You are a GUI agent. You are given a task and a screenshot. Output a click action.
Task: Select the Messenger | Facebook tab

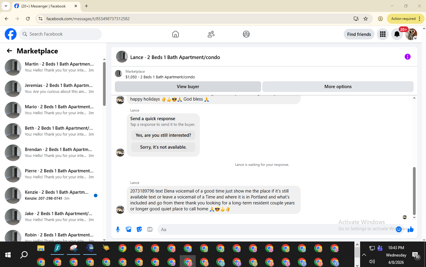(46, 6)
